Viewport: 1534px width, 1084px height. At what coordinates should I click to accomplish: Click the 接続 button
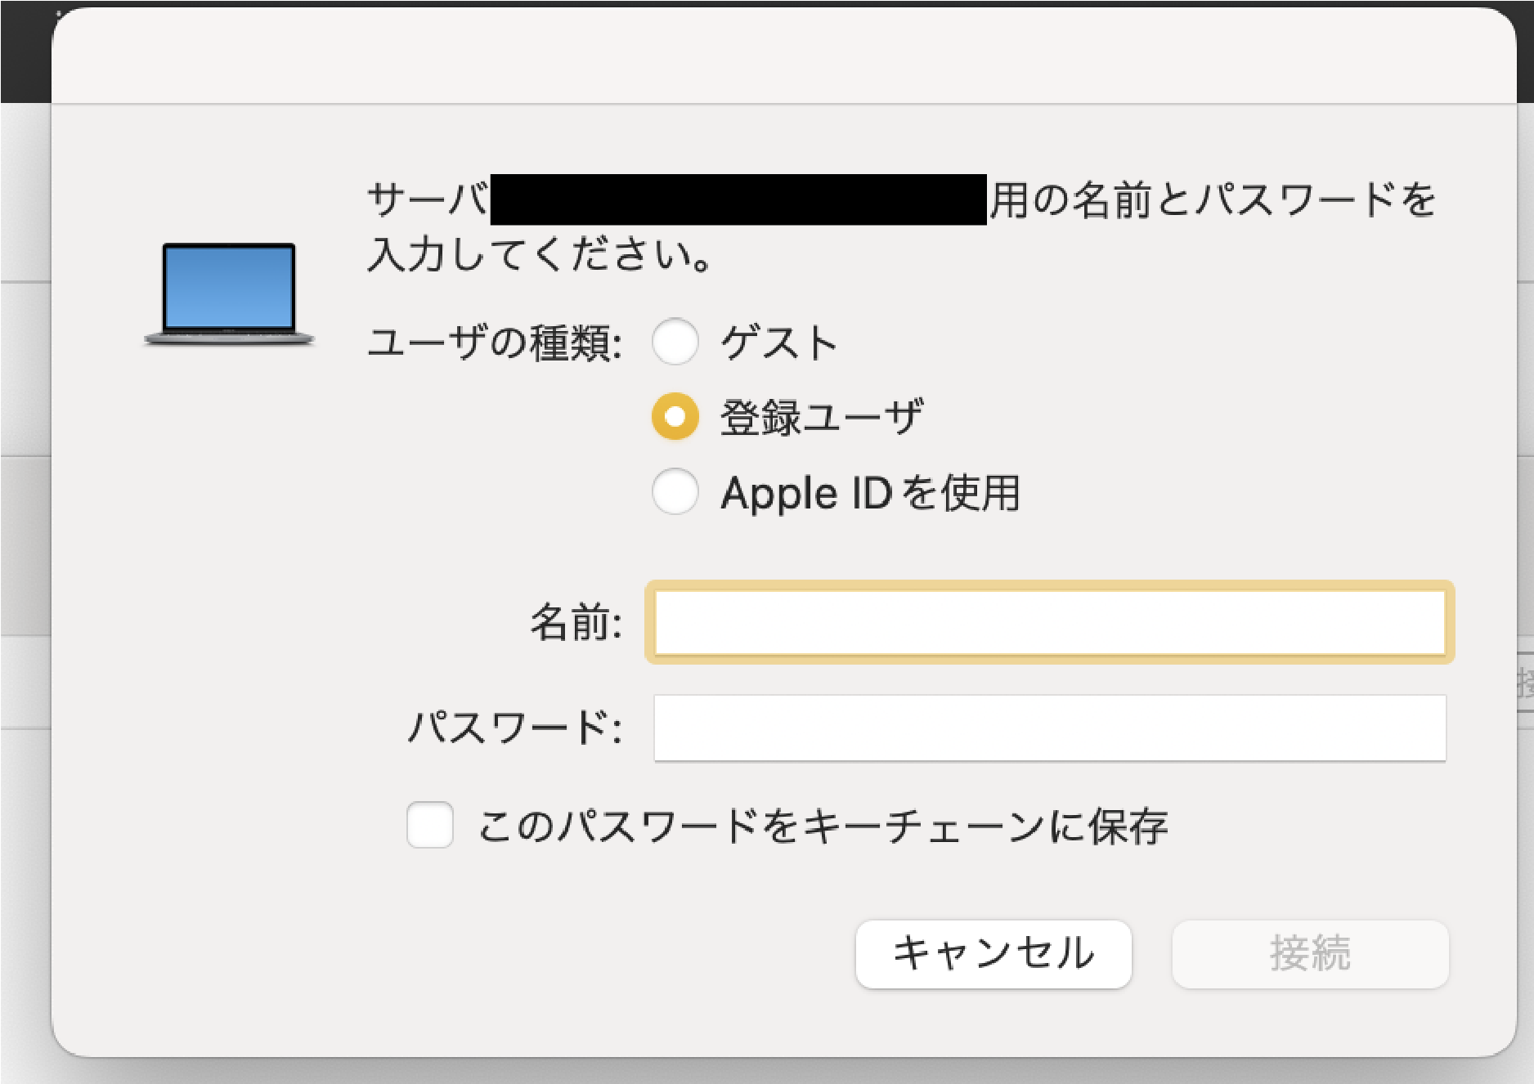pyautogui.click(x=1309, y=954)
